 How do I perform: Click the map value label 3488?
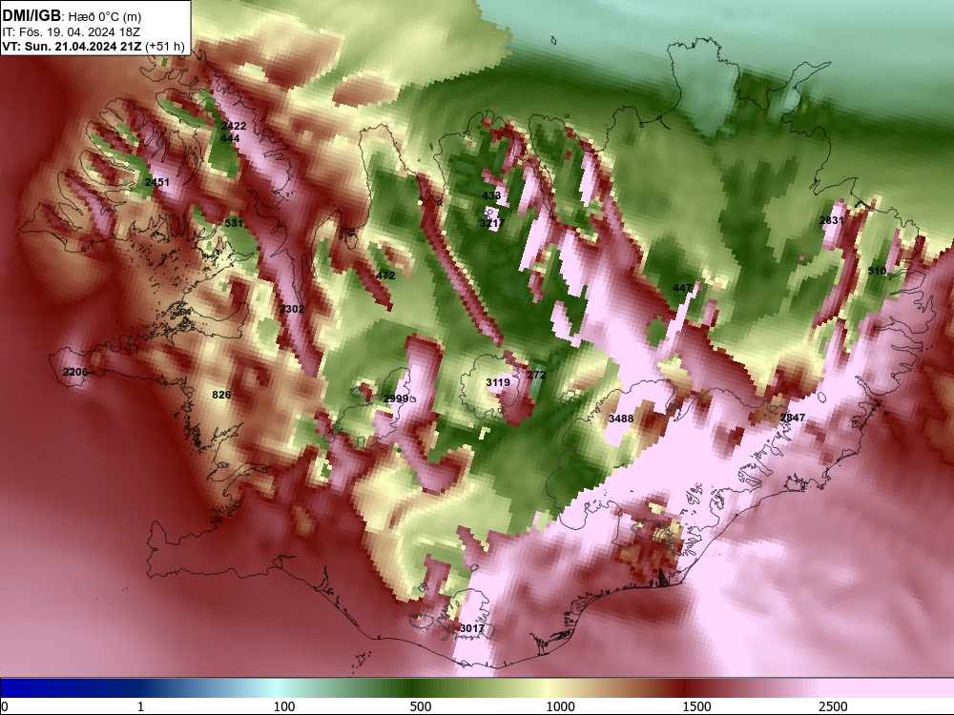pos(621,419)
